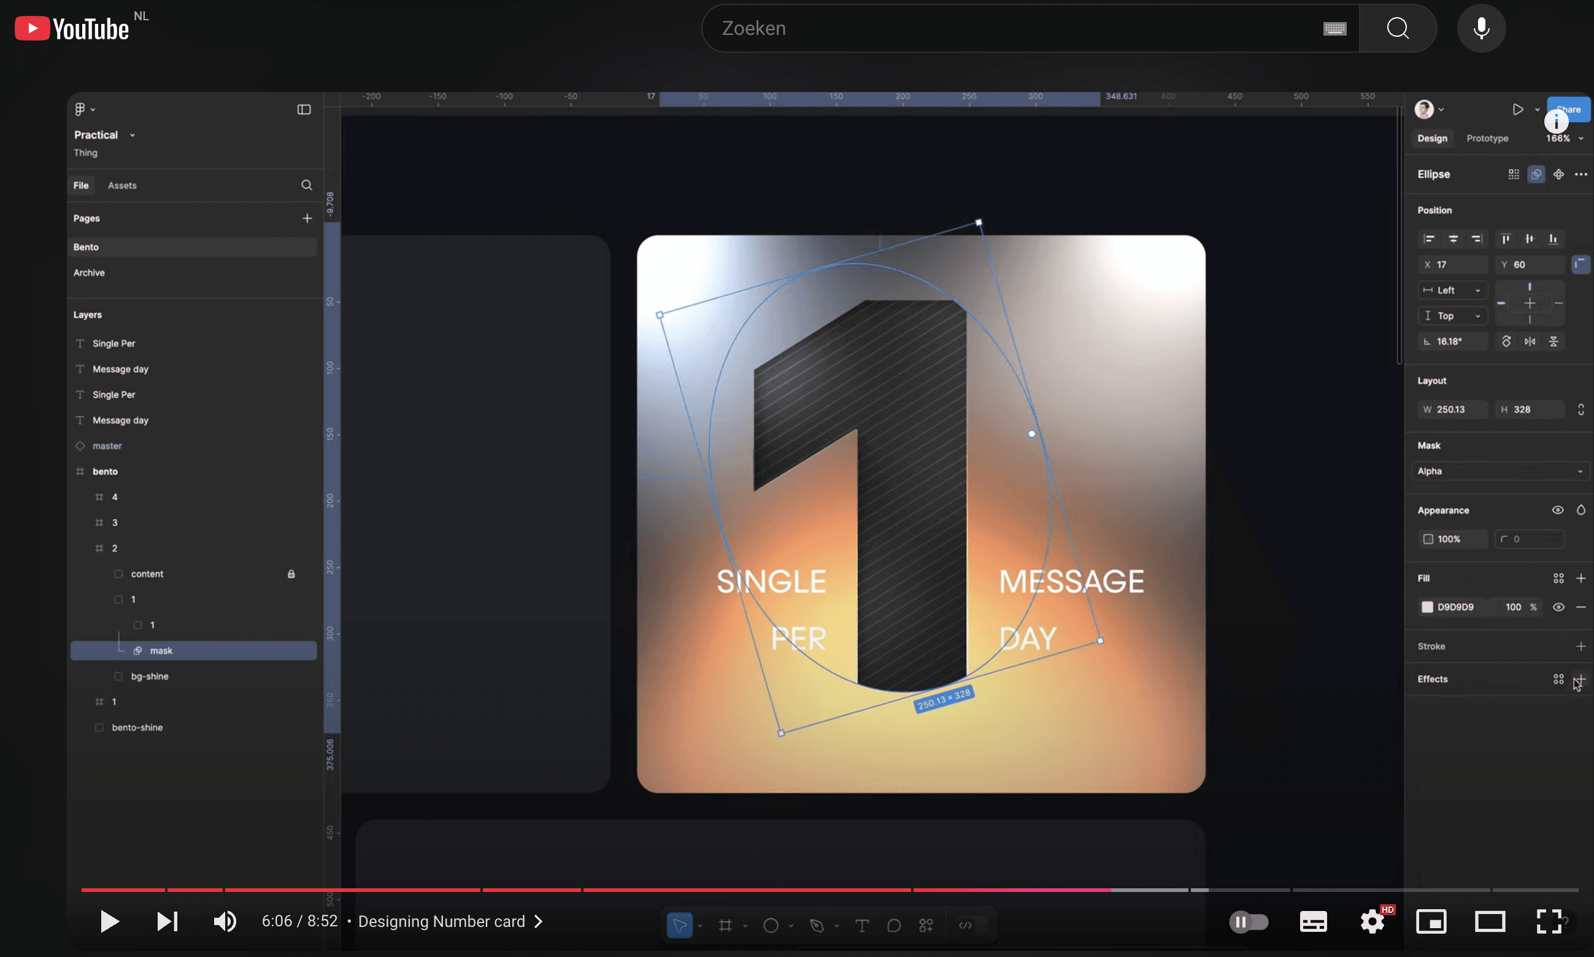Switch to the Prototype tab
Screen dimensions: 1594x957
click(1487, 138)
